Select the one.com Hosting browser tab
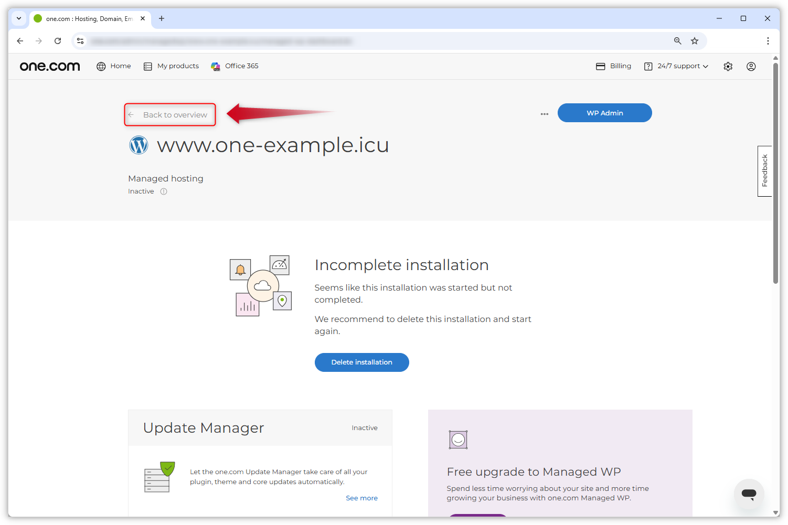This screenshot has width=788, height=525. click(90, 18)
